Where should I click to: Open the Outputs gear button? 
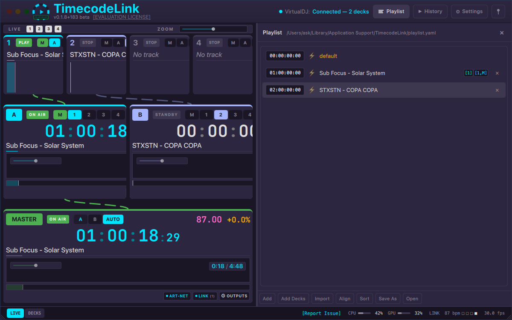coord(234,296)
